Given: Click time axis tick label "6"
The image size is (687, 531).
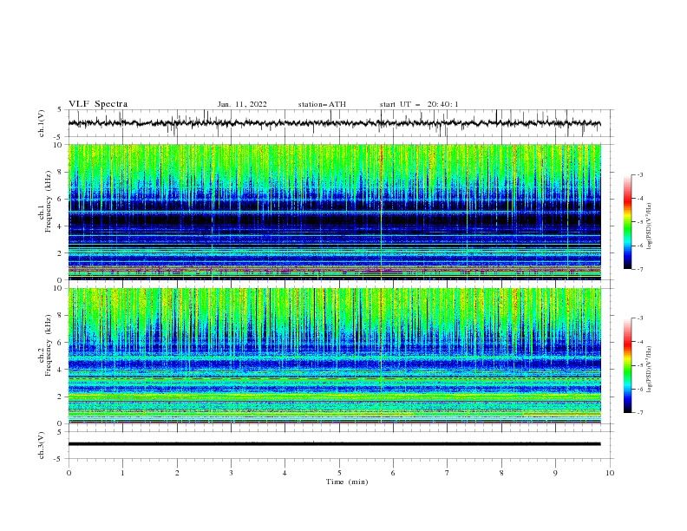Looking at the screenshot, I should (393, 473).
